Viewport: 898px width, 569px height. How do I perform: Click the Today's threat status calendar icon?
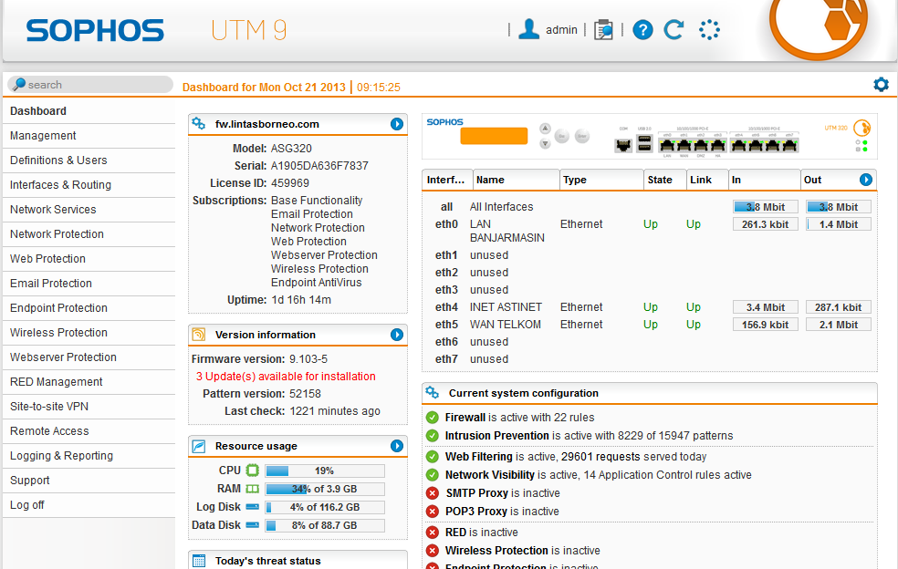click(x=199, y=561)
